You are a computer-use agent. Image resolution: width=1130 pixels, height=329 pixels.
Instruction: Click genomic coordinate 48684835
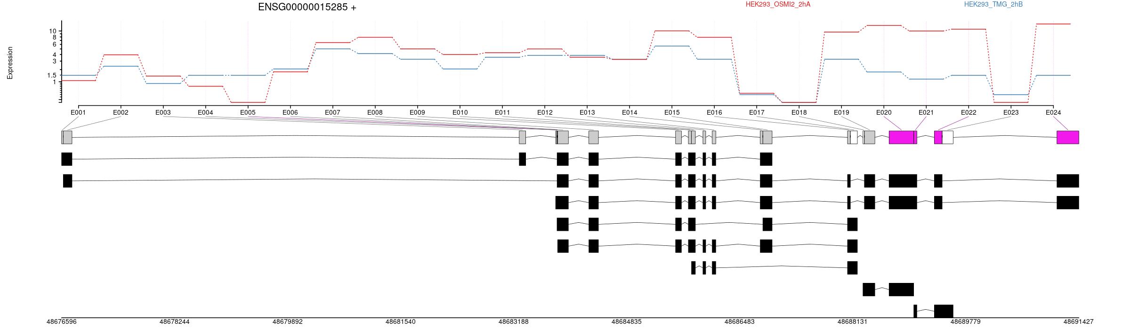[626, 322]
